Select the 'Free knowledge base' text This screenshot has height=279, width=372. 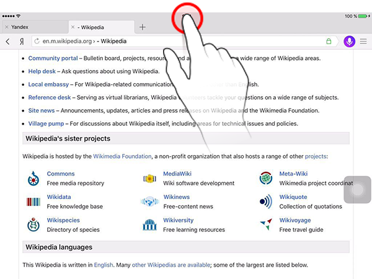tap(75, 206)
